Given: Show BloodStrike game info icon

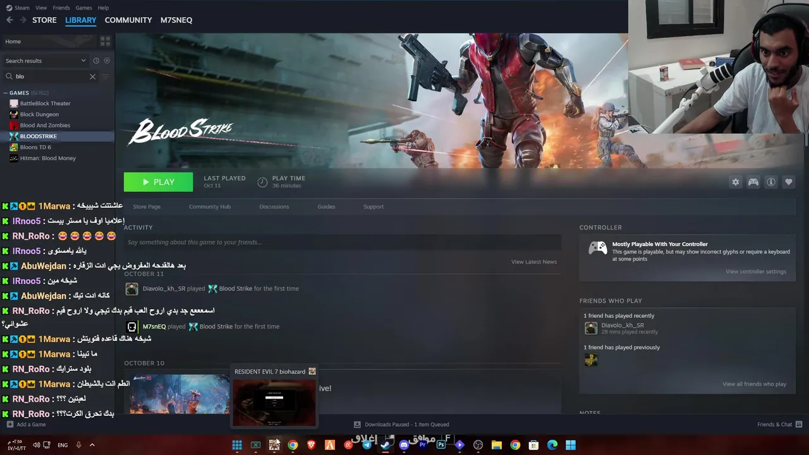Looking at the screenshot, I should click(771, 182).
